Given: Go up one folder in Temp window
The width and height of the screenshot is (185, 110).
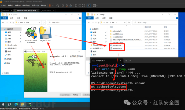Looking at the screenshot, I should 99,22.
